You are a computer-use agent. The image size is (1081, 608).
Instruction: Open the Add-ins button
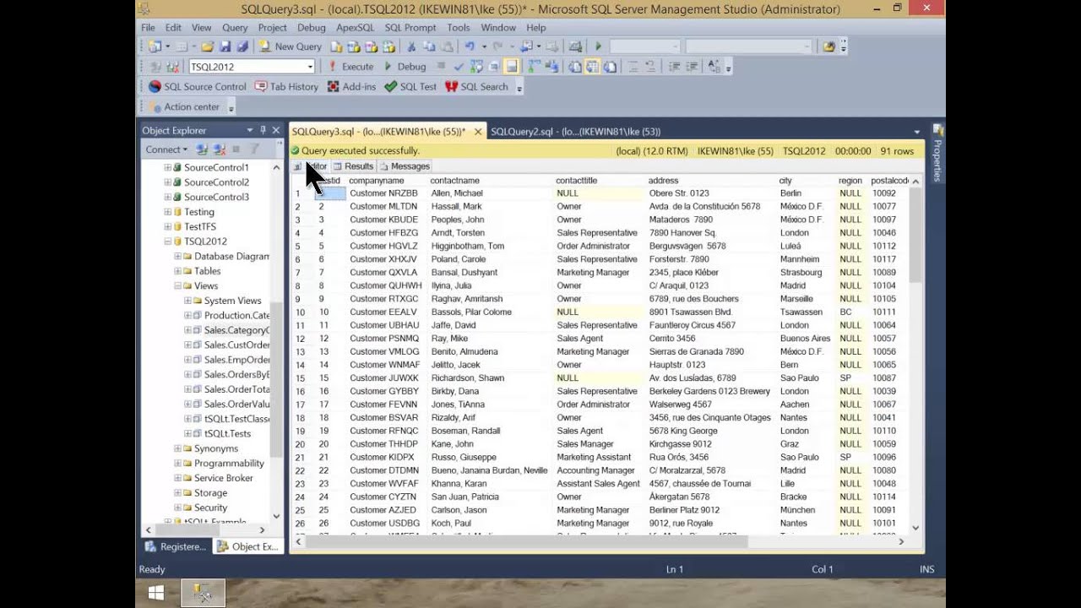(x=351, y=87)
